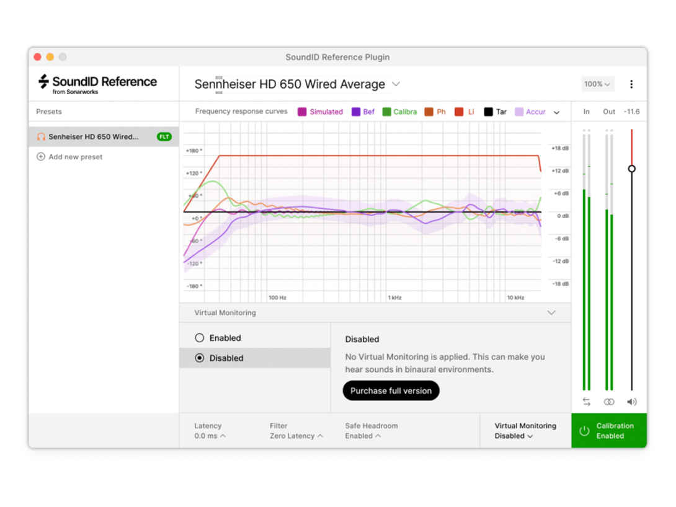
Task: Open the Safe Headroom Enabled menu
Action: (362, 436)
